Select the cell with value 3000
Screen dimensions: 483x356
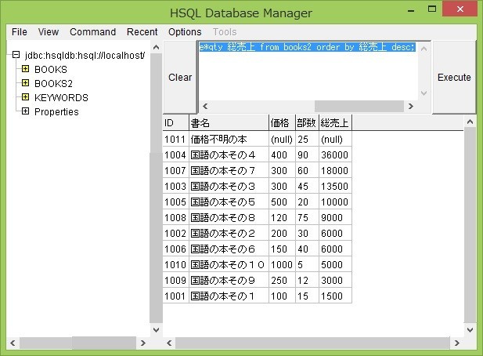[x=335, y=281]
